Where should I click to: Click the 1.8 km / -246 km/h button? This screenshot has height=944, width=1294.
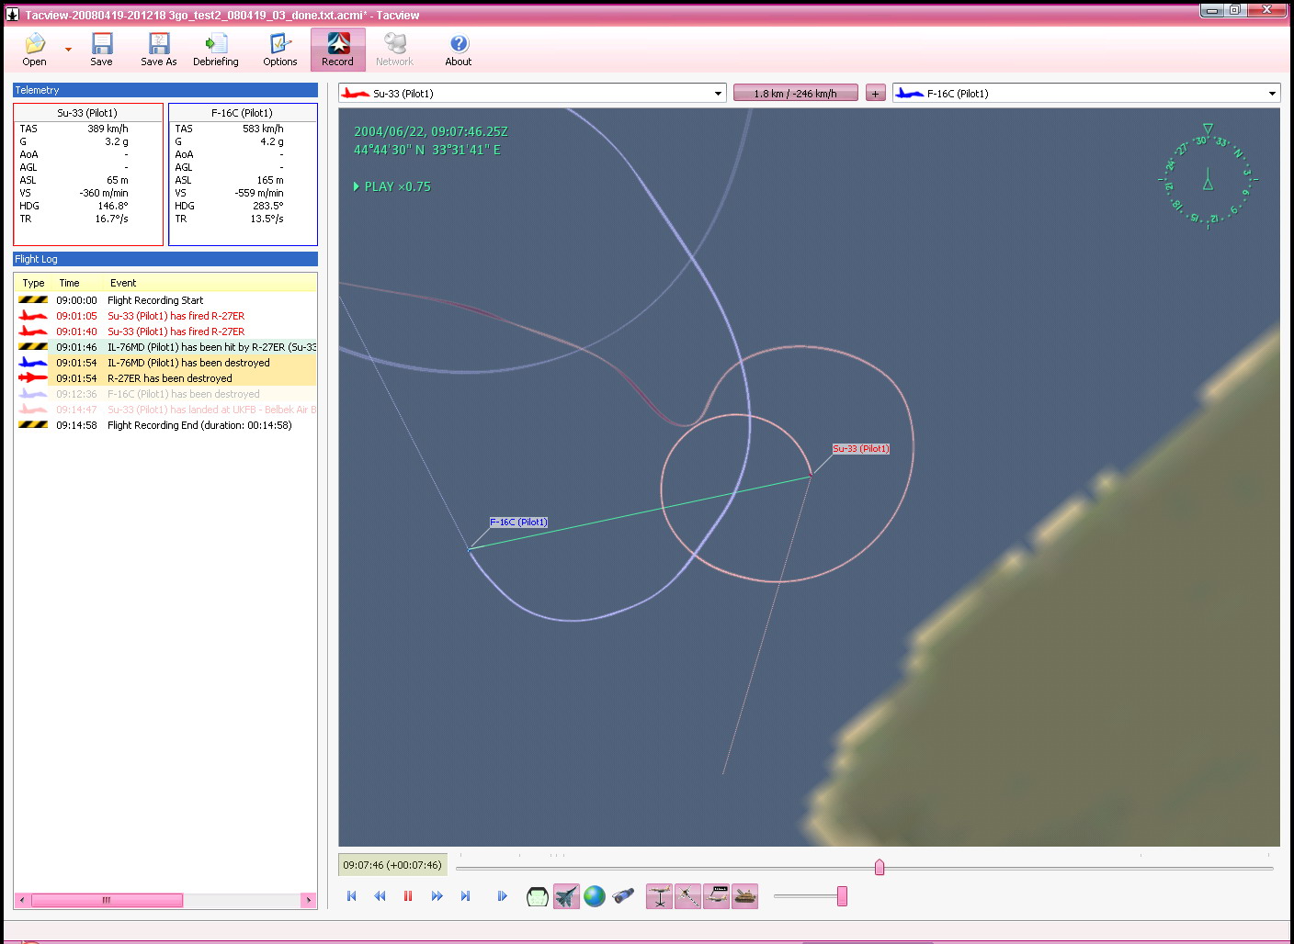pyautogui.click(x=795, y=94)
